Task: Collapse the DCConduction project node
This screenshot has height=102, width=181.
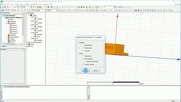Action: click(x=3, y=16)
